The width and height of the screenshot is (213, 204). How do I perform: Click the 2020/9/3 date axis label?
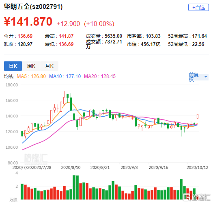pos(129,167)
